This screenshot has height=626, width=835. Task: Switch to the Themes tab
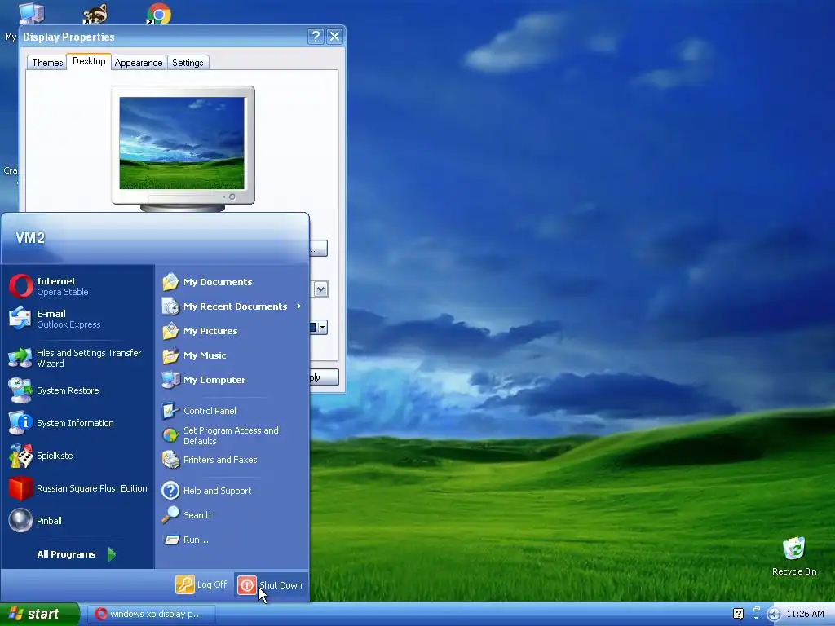coord(47,63)
